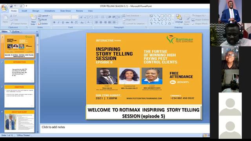
Task: Select slide 2 Introduction thumbnail
Action: point(19,71)
